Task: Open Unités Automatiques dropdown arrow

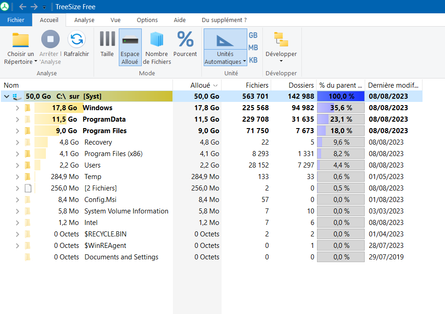Action: [x=245, y=62]
